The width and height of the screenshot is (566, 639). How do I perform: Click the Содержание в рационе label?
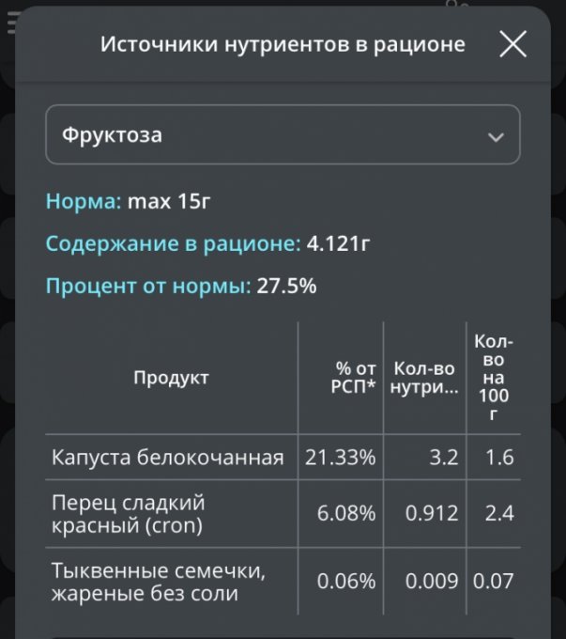coord(173,243)
